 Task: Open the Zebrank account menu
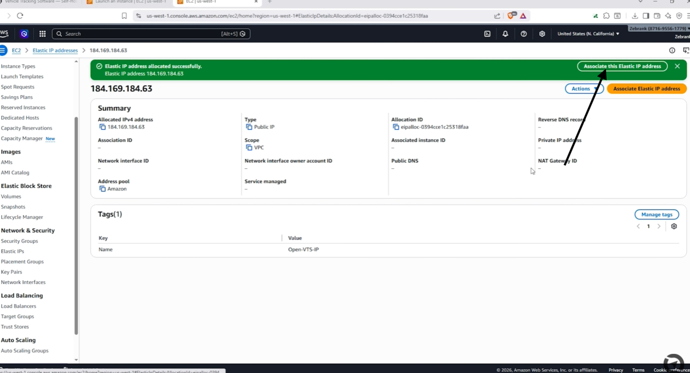pos(659,28)
